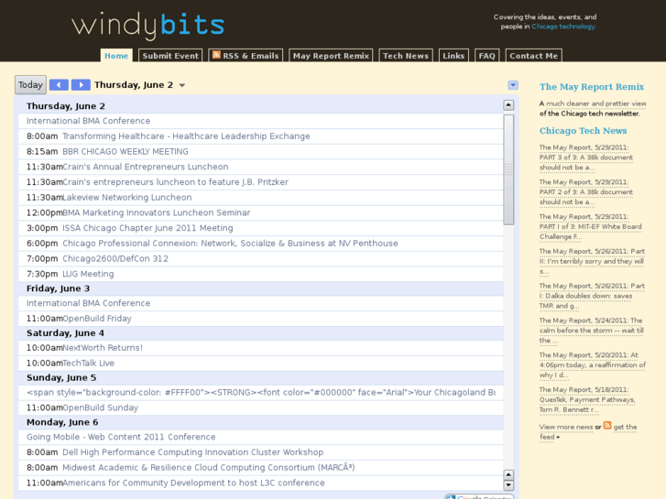Open the Google Calendar badge below the agenda
The image size is (666, 499).
click(479, 496)
